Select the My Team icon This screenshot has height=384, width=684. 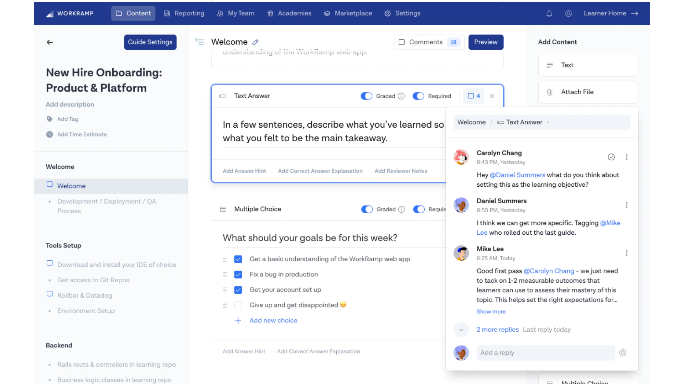pyautogui.click(x=220, y=13)
